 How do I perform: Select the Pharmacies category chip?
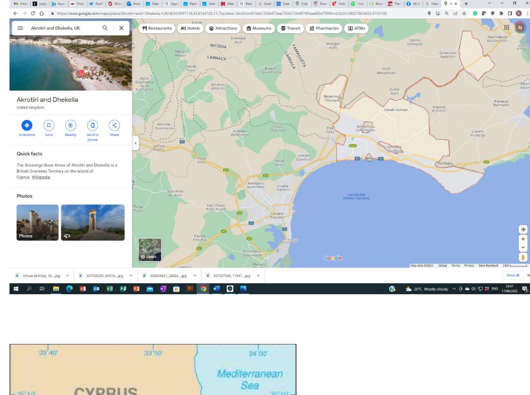324,28
